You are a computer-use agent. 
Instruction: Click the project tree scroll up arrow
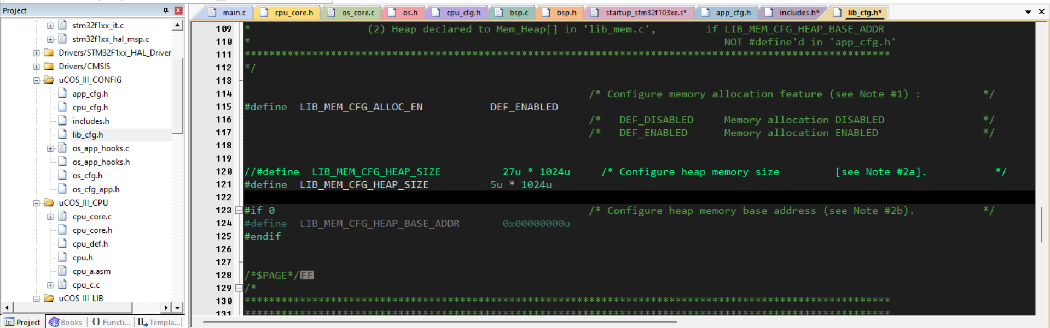click(177, 25)
